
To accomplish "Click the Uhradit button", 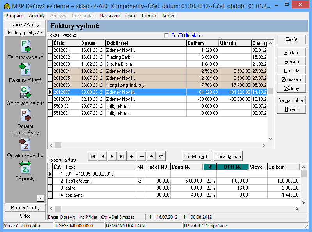I will [291, 109].
